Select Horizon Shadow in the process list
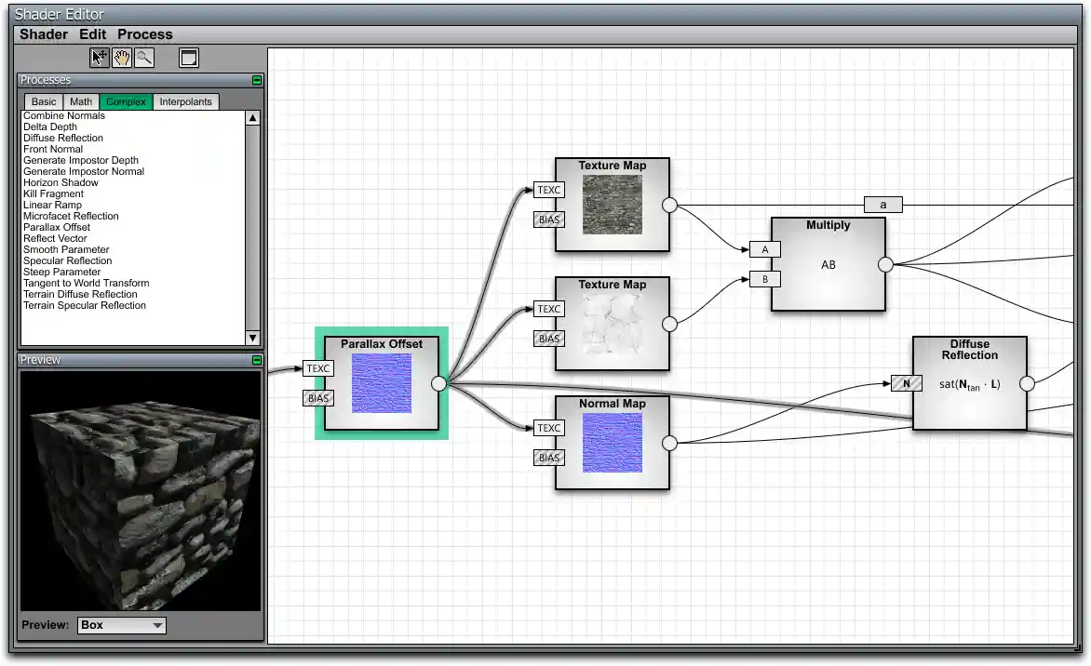This screenshot has width=1091, height=666. click(x=61, y=182)
